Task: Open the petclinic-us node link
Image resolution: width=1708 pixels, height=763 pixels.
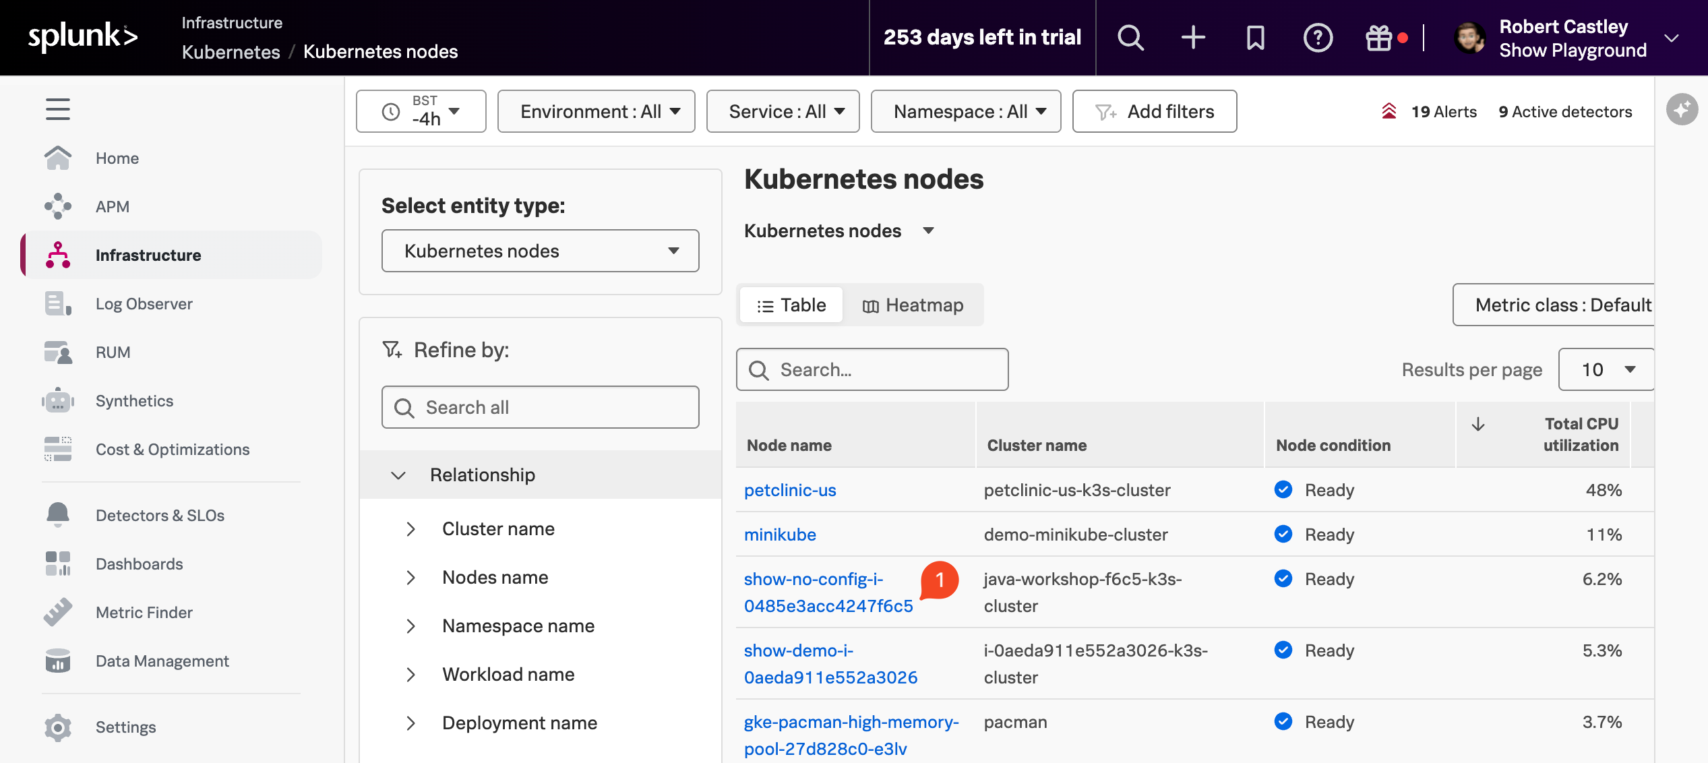Action: tap(790, 490)
